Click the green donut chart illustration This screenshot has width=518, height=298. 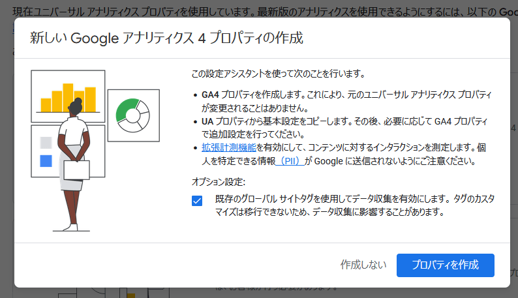(133, 115)
